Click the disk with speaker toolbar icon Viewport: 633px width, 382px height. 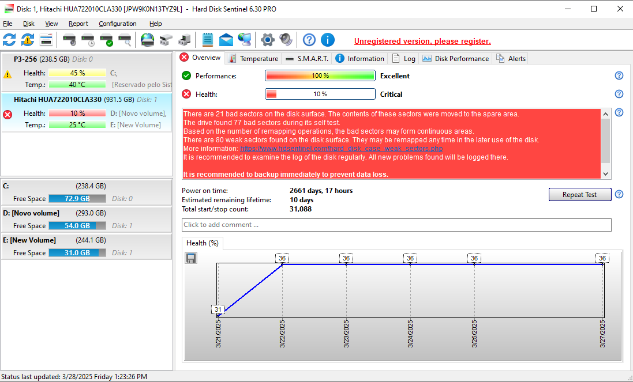[69, 40]
